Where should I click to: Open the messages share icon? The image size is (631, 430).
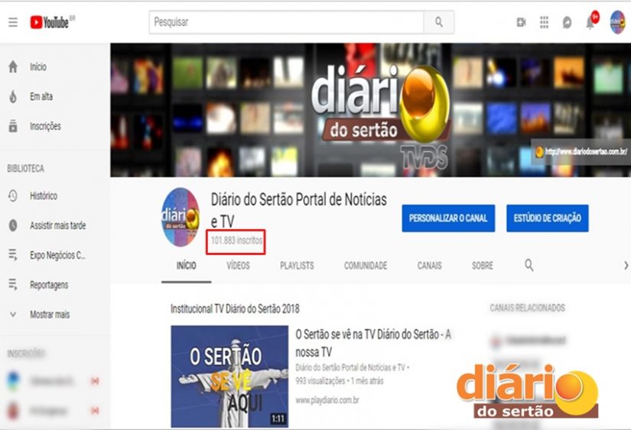(x=567, y=23)
